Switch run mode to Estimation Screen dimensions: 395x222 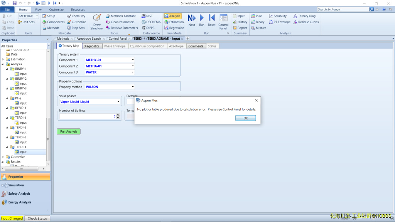[x=174, y=22]
